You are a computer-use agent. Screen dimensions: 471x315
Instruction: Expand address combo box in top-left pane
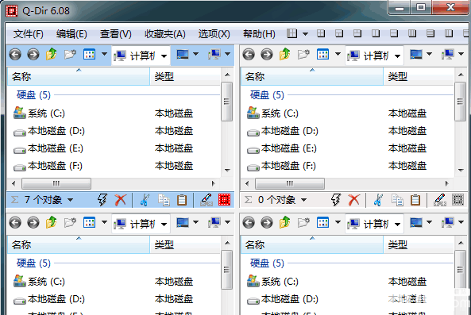coord(164,56)
